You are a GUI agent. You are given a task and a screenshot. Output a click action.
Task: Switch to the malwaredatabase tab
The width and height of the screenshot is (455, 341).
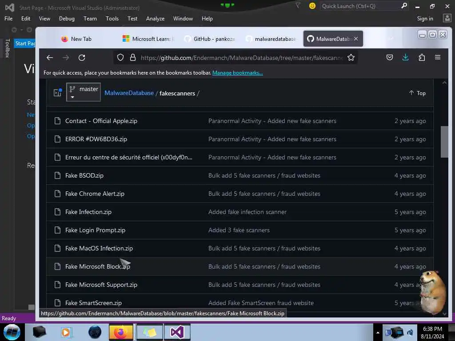(x=271, y=39)
